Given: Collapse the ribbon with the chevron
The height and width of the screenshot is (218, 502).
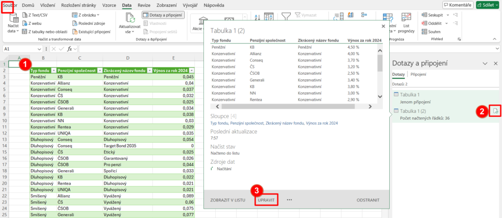Looking at the screenshot, I should [494, 39].
